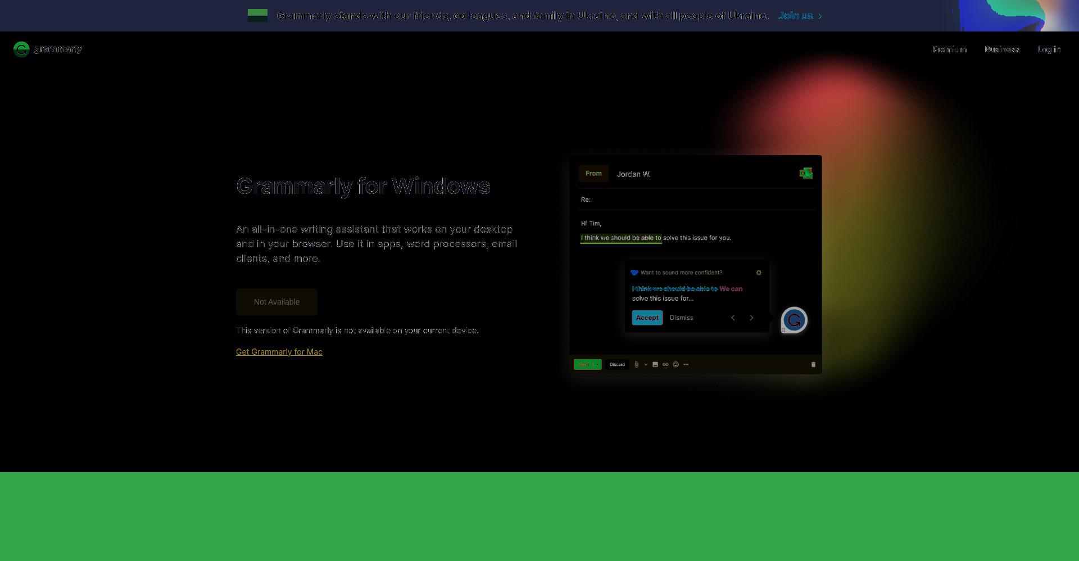Click the text This version of Grammarly is not available
Image resolution: width=1079 pixels, height=561 pixels.
[x=357, y=331]
